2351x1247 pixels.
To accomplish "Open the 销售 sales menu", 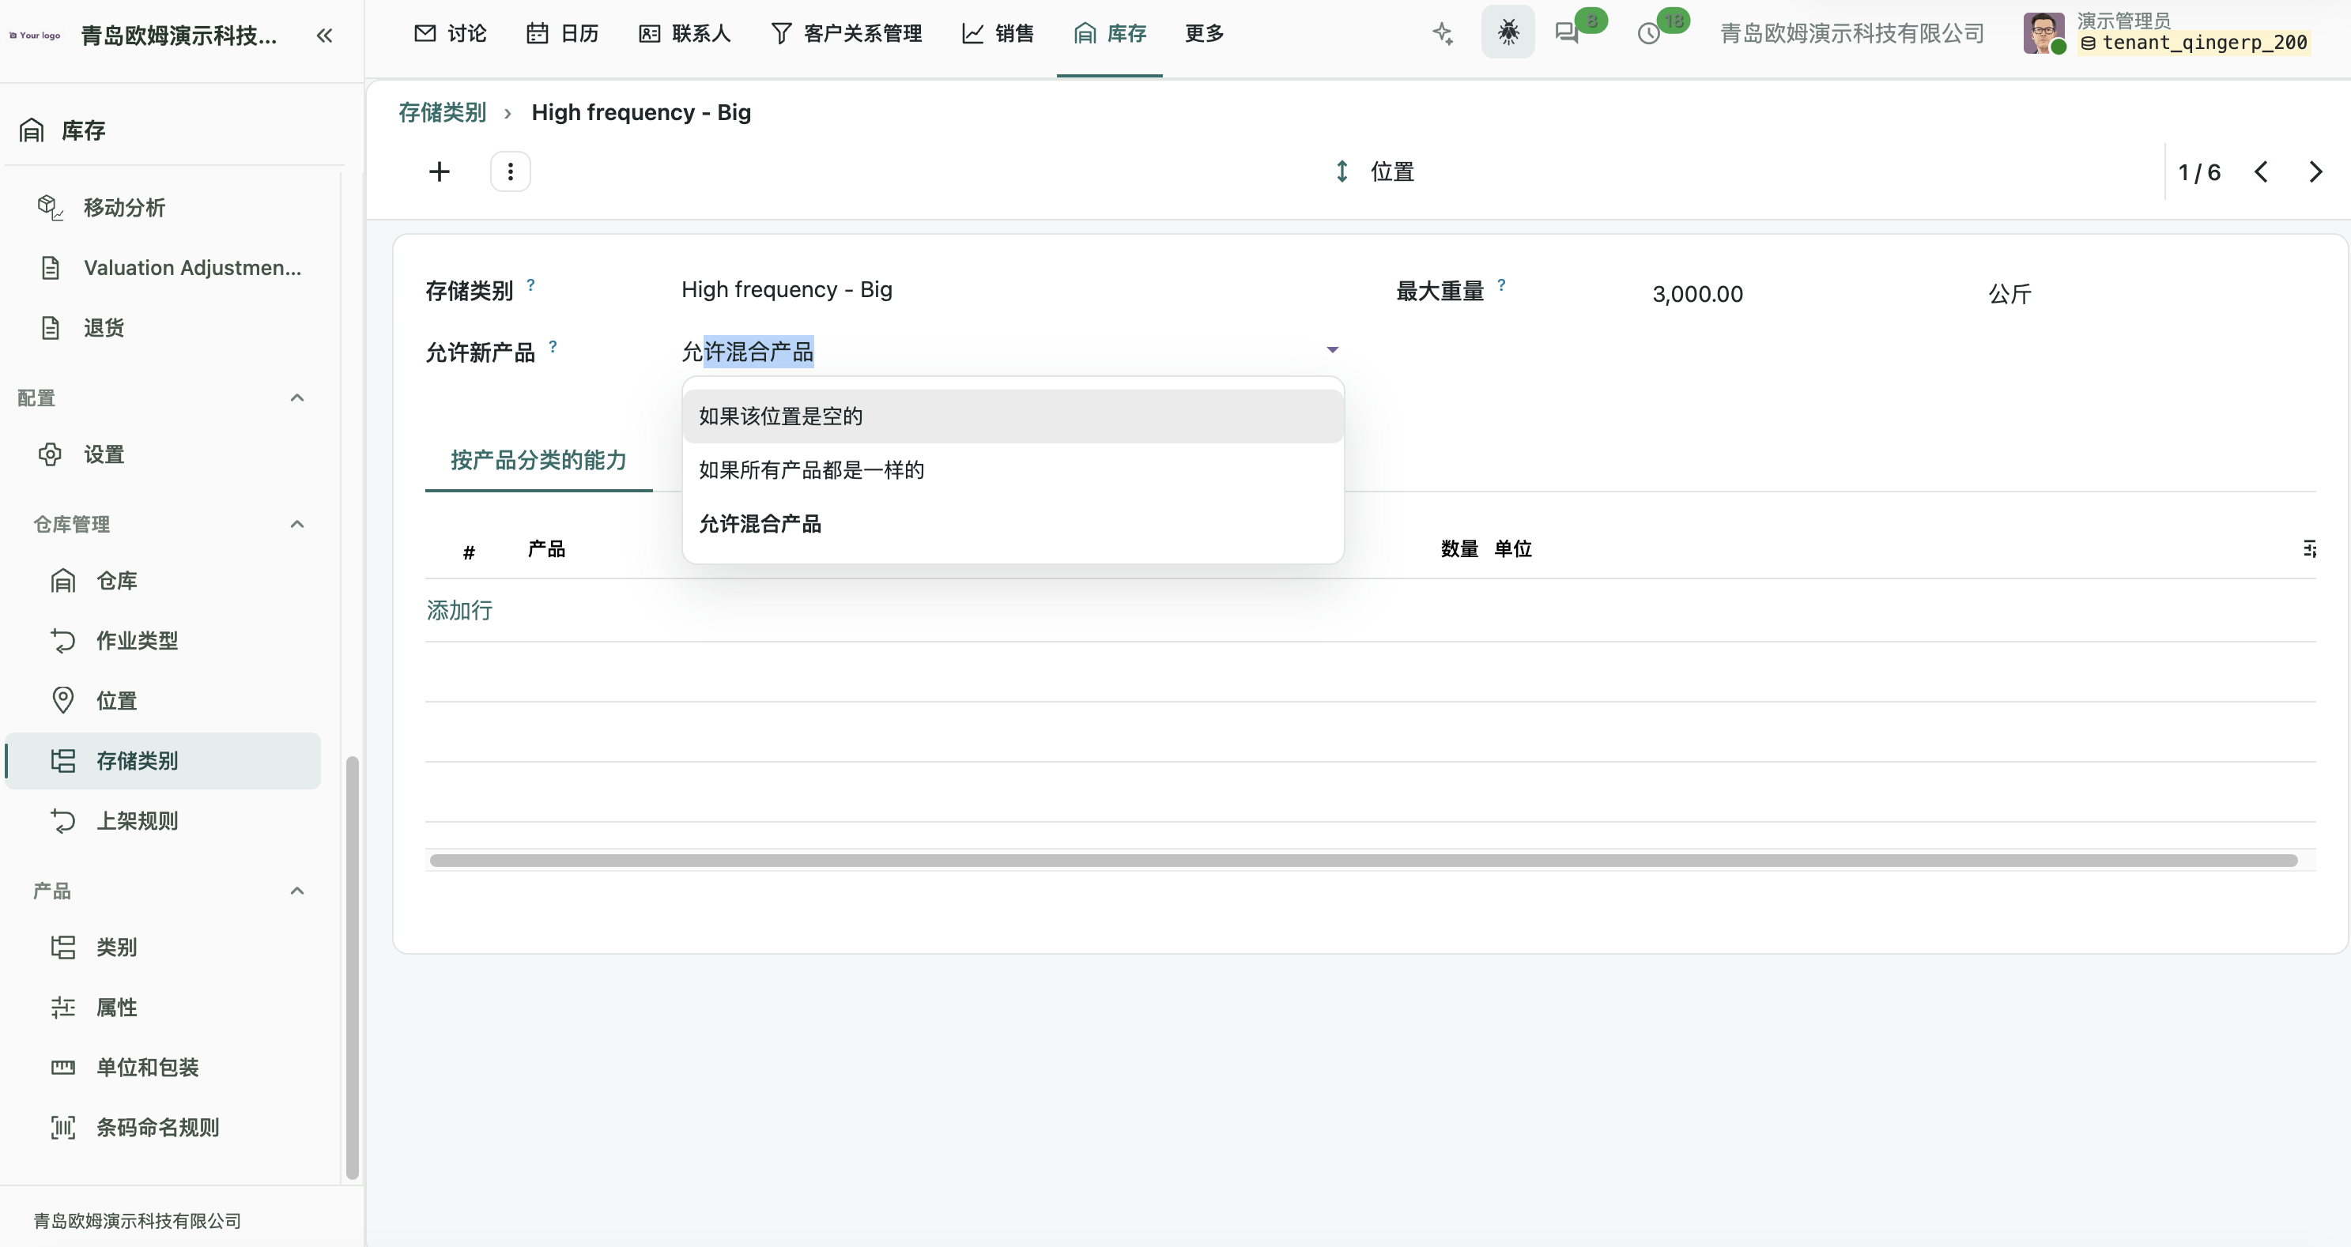I will tap(998, 34).
